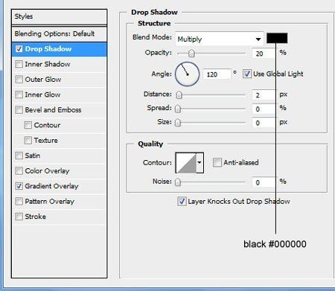Select the Inner Glow style label
The image size is (335, 291).
pos(42,95)
